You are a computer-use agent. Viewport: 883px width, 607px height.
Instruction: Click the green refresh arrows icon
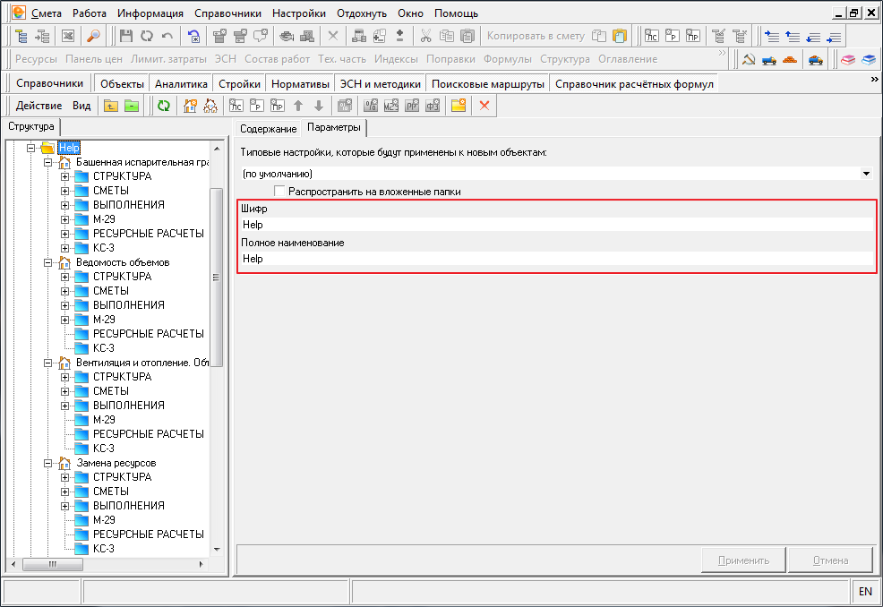[x=163, y=106]
